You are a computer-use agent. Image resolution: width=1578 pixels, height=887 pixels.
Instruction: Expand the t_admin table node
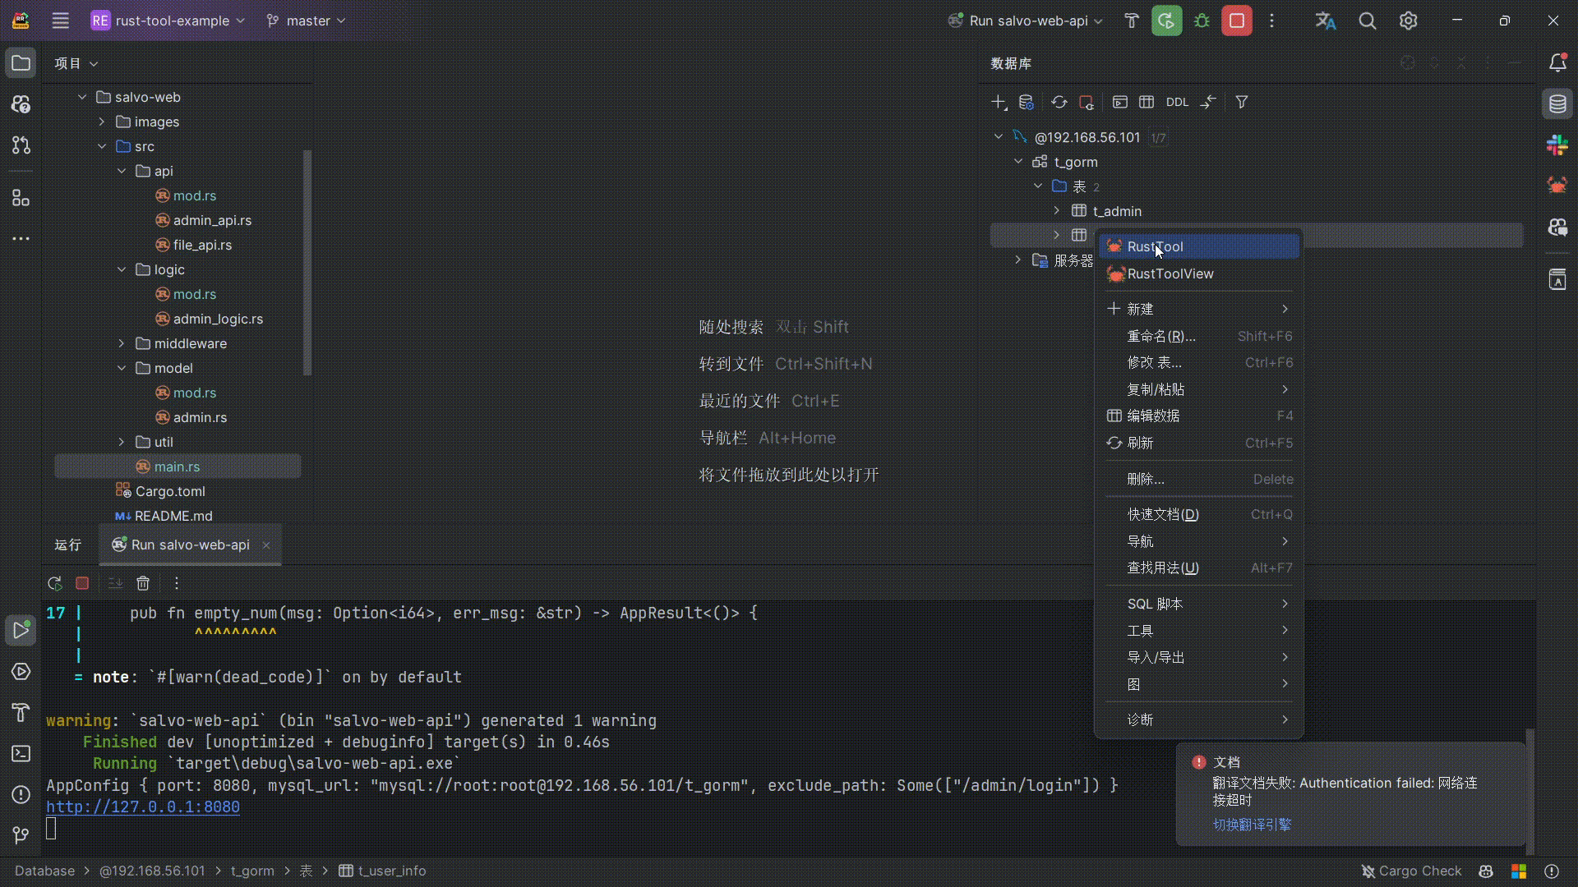click(x=1057, y=211)
